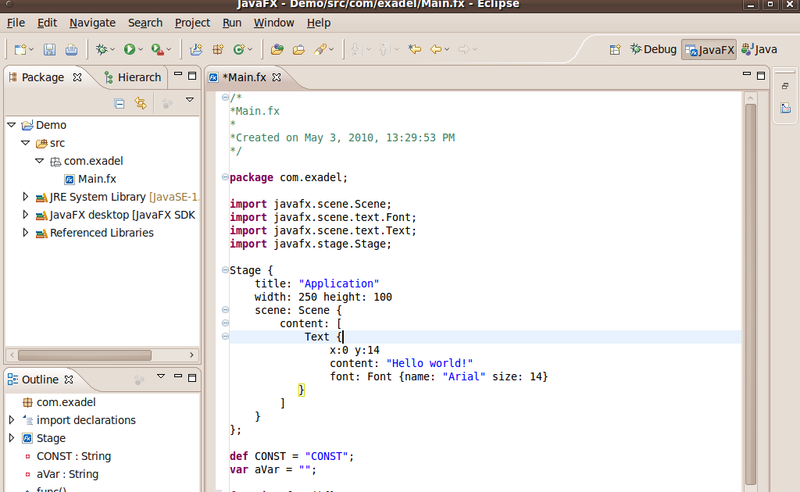Click the New class green C icon

239,49
